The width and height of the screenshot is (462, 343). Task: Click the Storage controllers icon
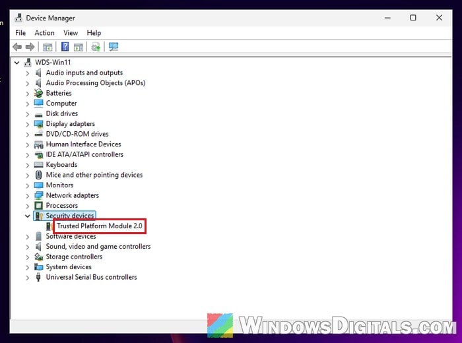point(38,257)
